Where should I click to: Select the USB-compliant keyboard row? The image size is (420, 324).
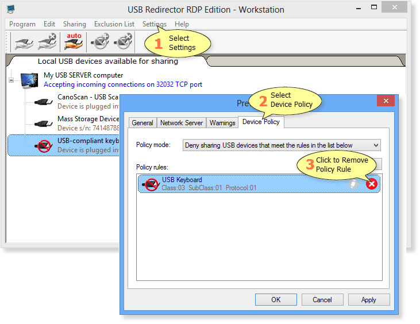64,145
